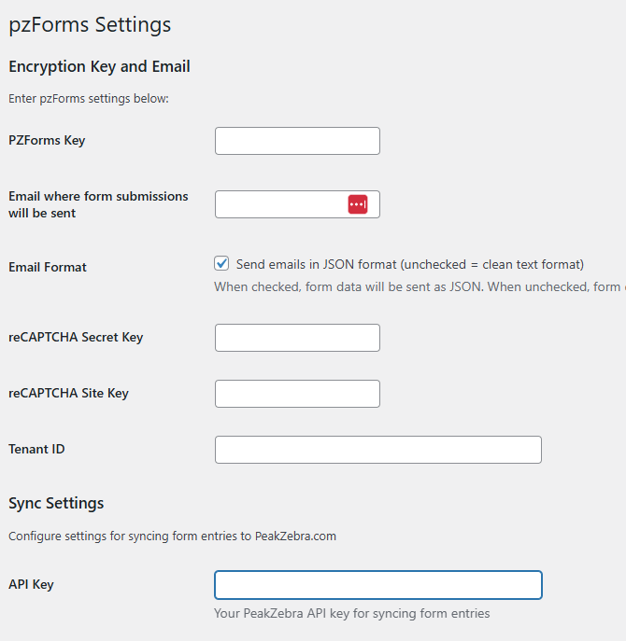626x641 pixels.
Task: Click the Email Format row label
Action: tap(48, 267)
